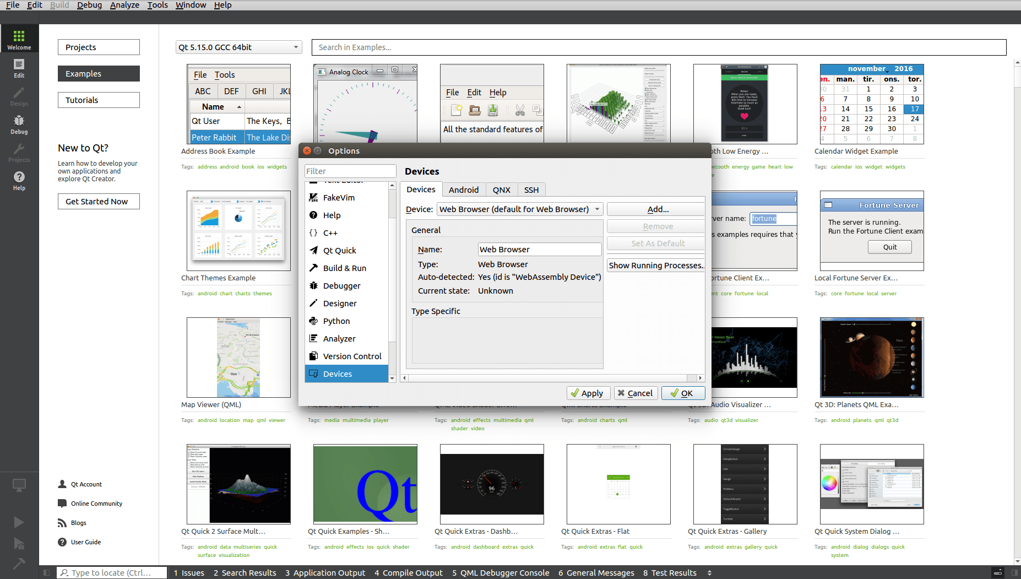Open the Tools menu
1021x579 pixels.
158,5
